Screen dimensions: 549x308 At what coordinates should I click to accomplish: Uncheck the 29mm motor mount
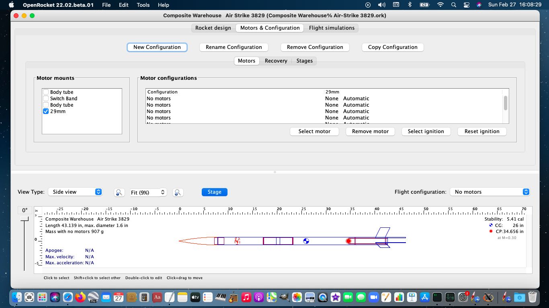click(46, 111)
